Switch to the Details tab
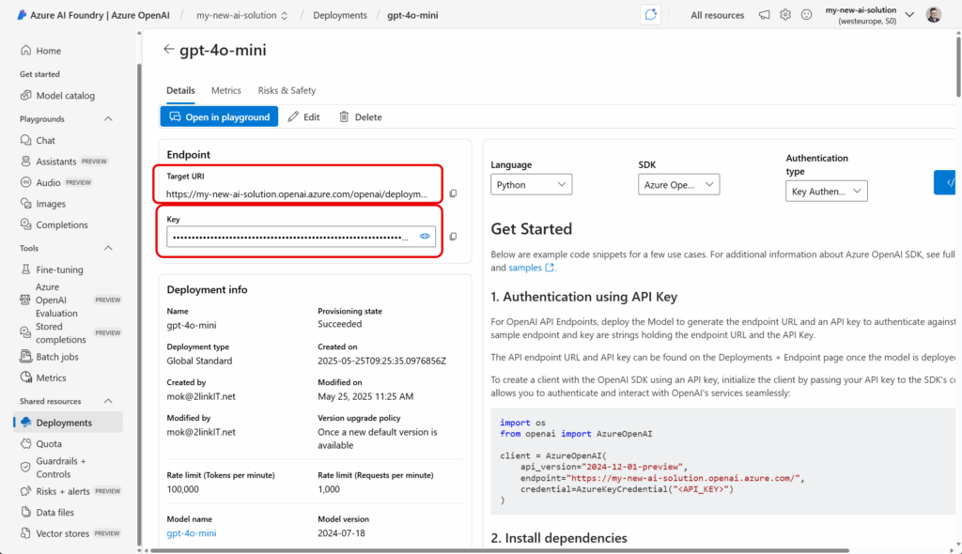Screen dimensions: 962x554 [180, 90]
